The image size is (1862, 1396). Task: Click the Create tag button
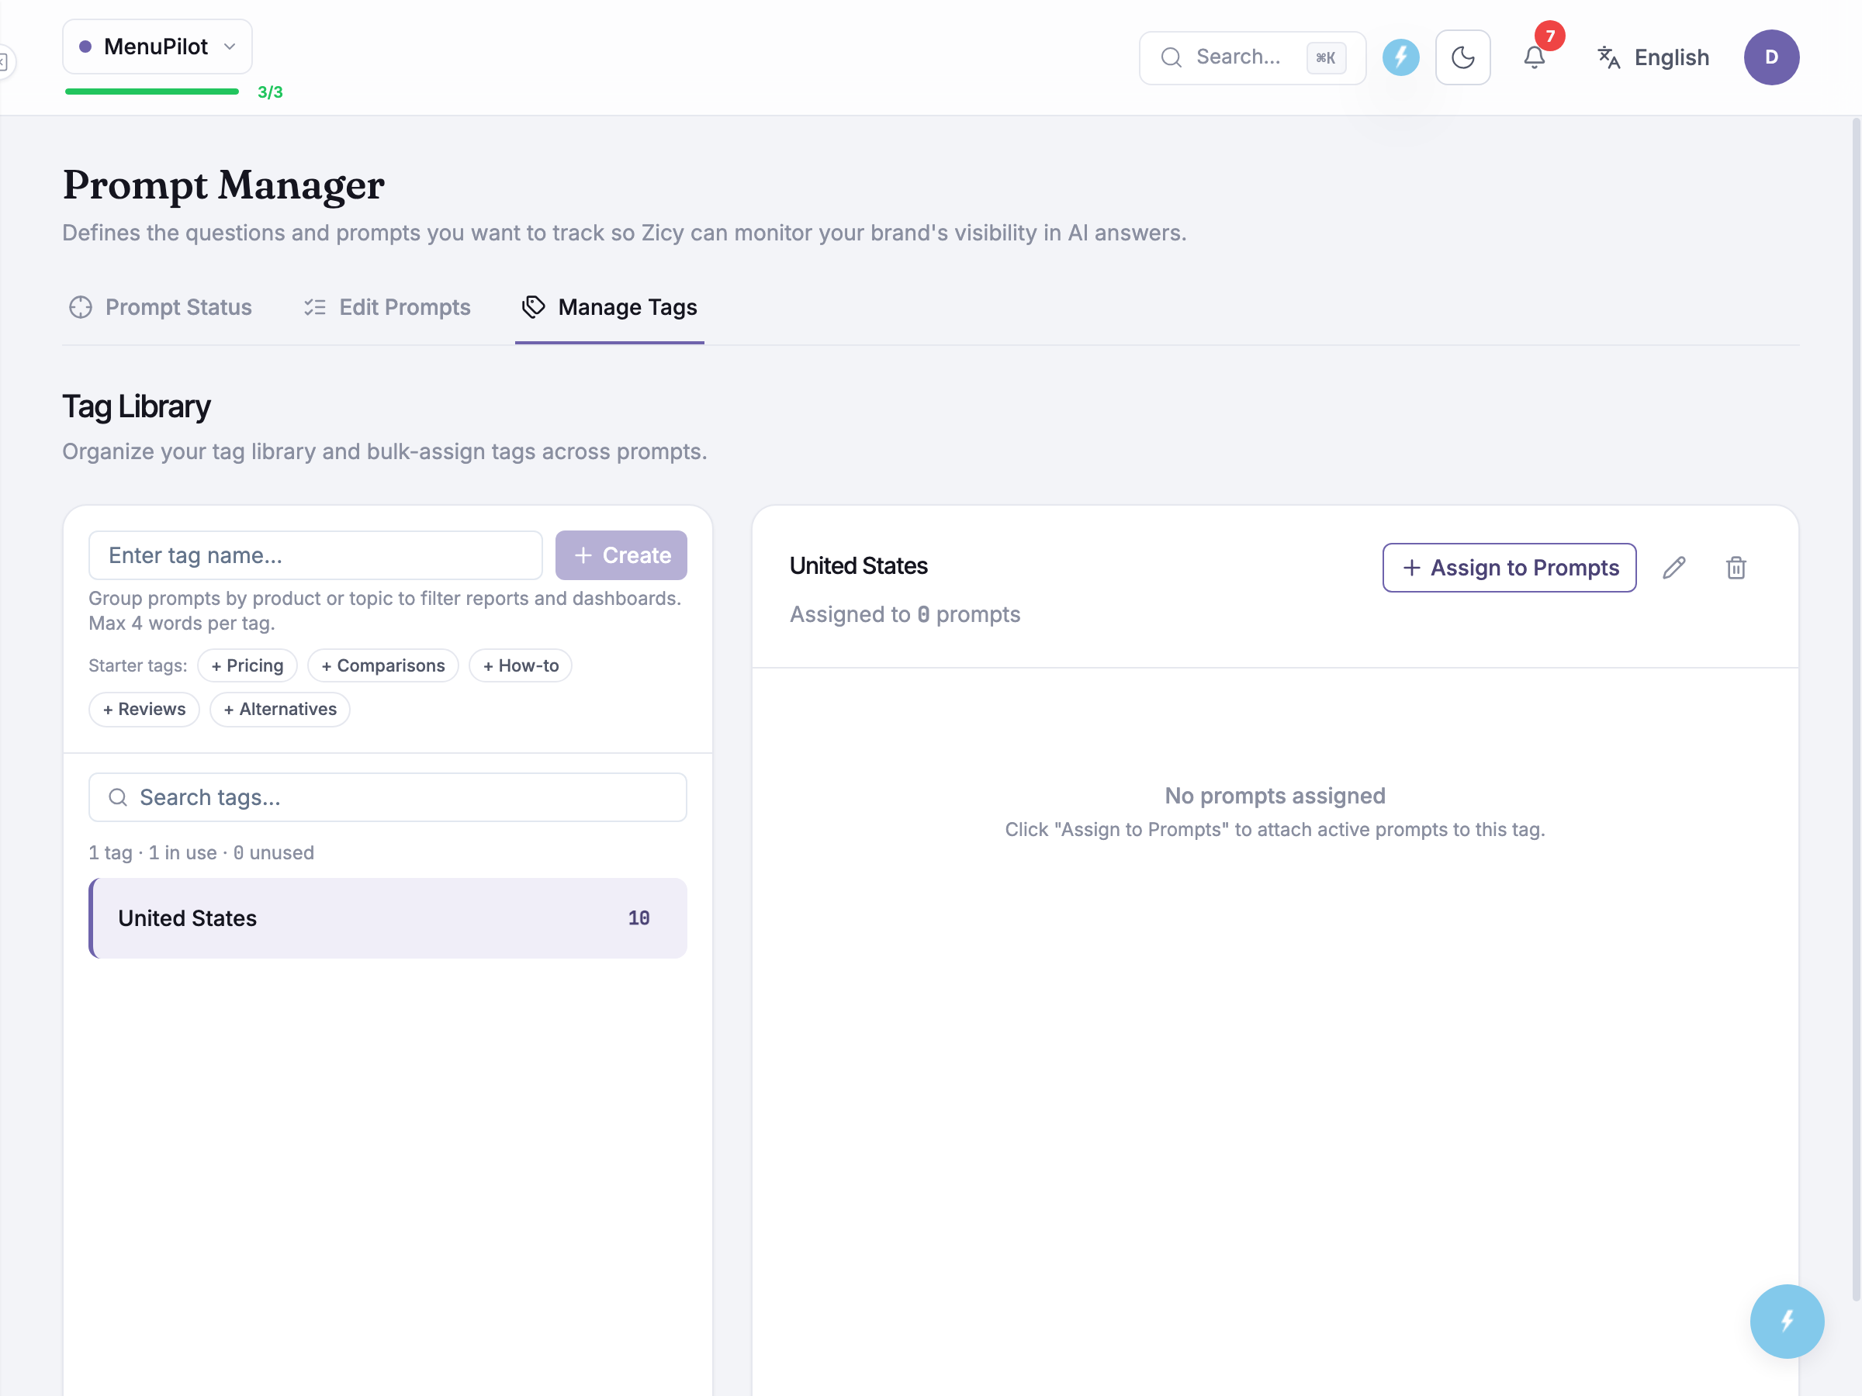click(x=621, y=555)
